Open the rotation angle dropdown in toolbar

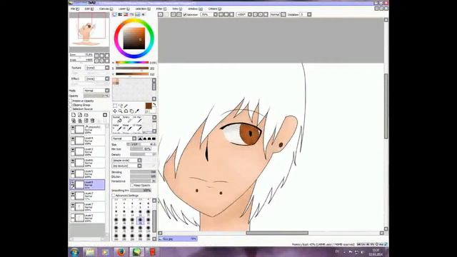tap(250, 14)
